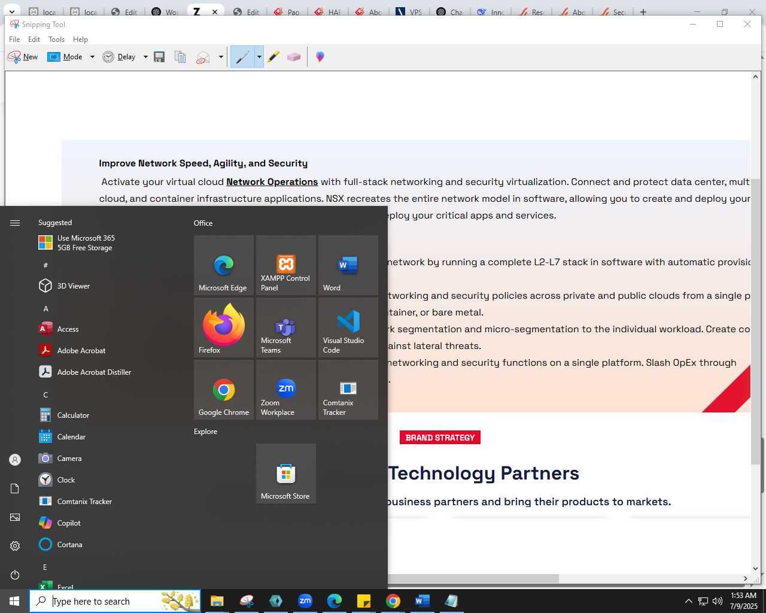The image size is (766, 613).
Task: Open File Explorer from the taskbar
Action: pos(217,601)
